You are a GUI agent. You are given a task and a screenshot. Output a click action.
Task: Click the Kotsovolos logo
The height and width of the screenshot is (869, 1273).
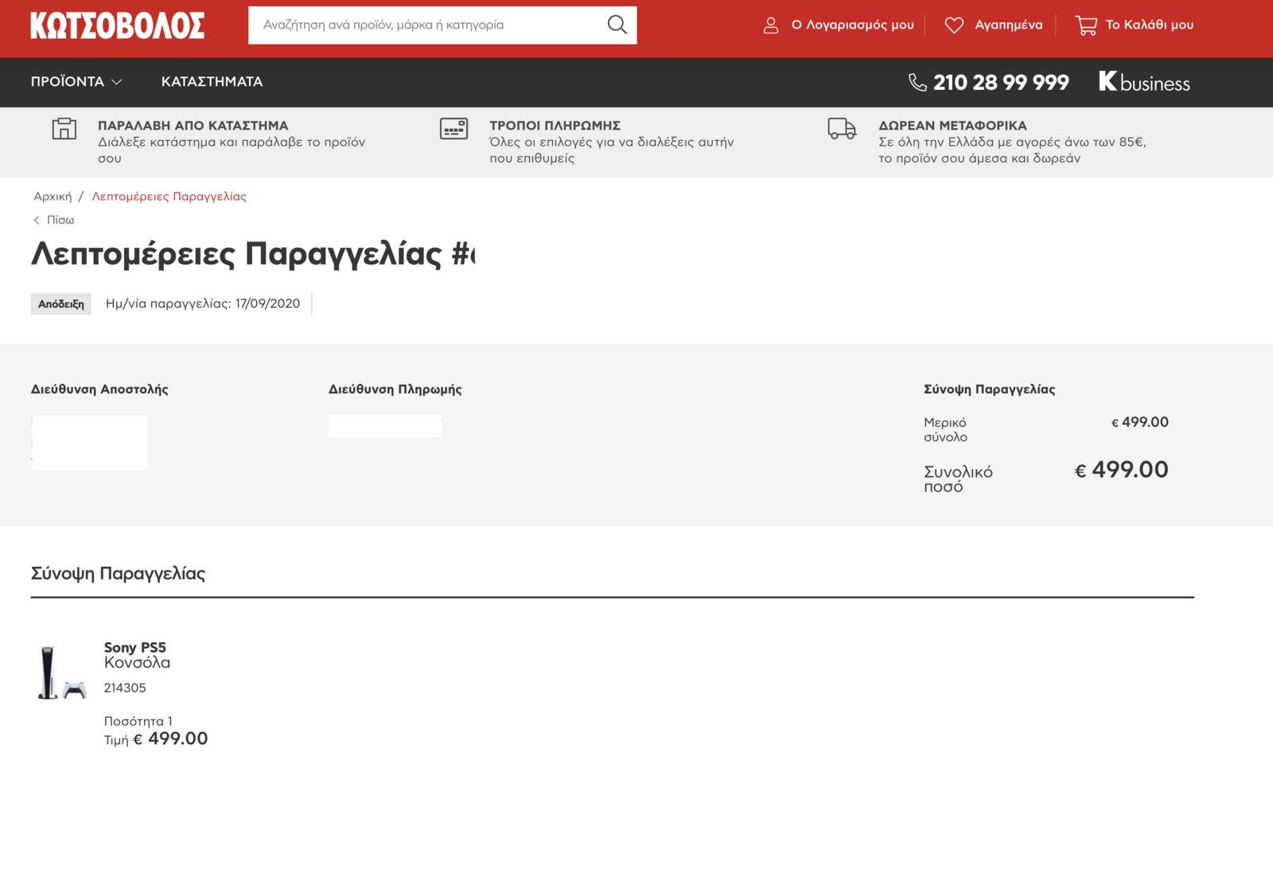click(118, 25)
